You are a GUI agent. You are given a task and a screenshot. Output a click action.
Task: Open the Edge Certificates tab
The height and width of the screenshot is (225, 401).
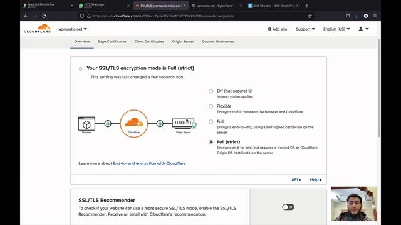tap(112, 42)
